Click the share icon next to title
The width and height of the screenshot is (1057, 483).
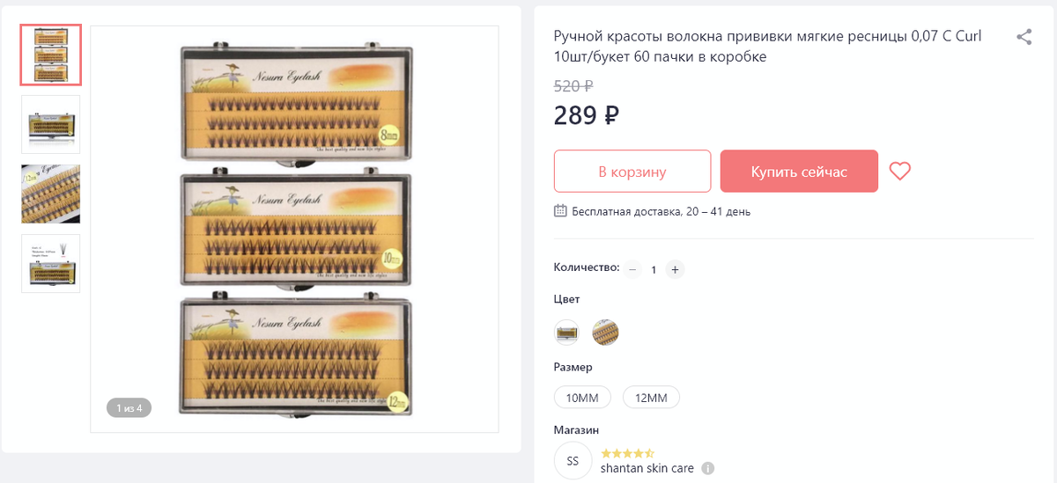pyautogui.click(x=1024, y=37)
